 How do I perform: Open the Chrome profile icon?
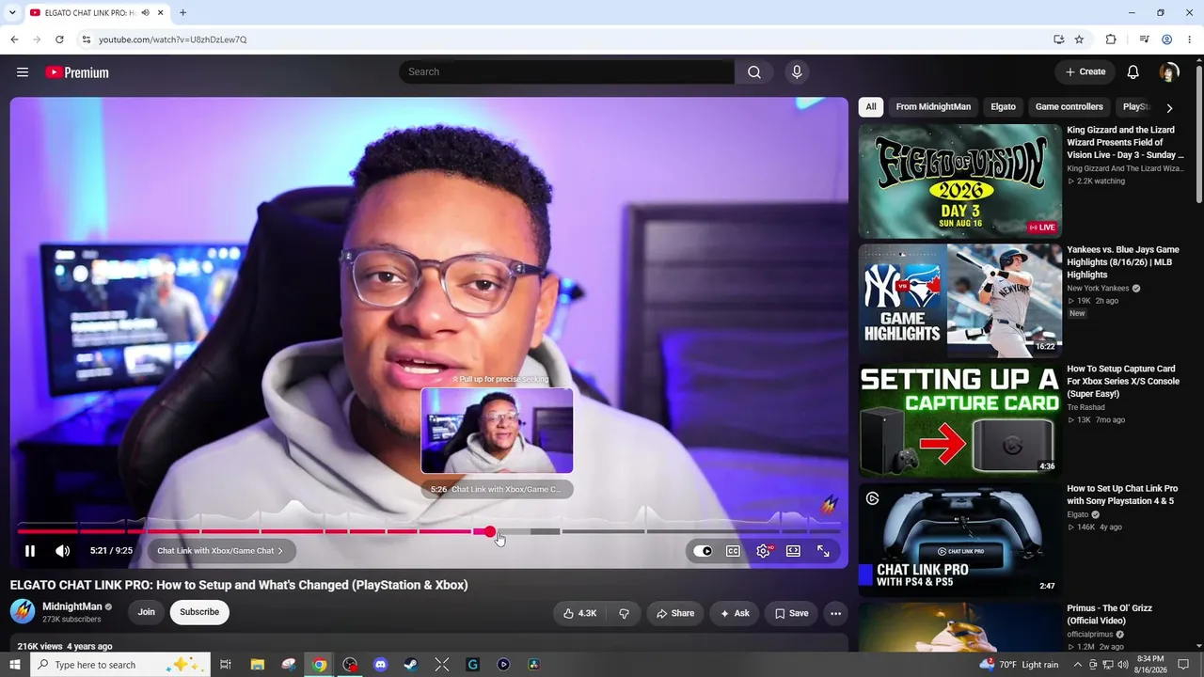pyautogui.click(x=1166, y=39)
